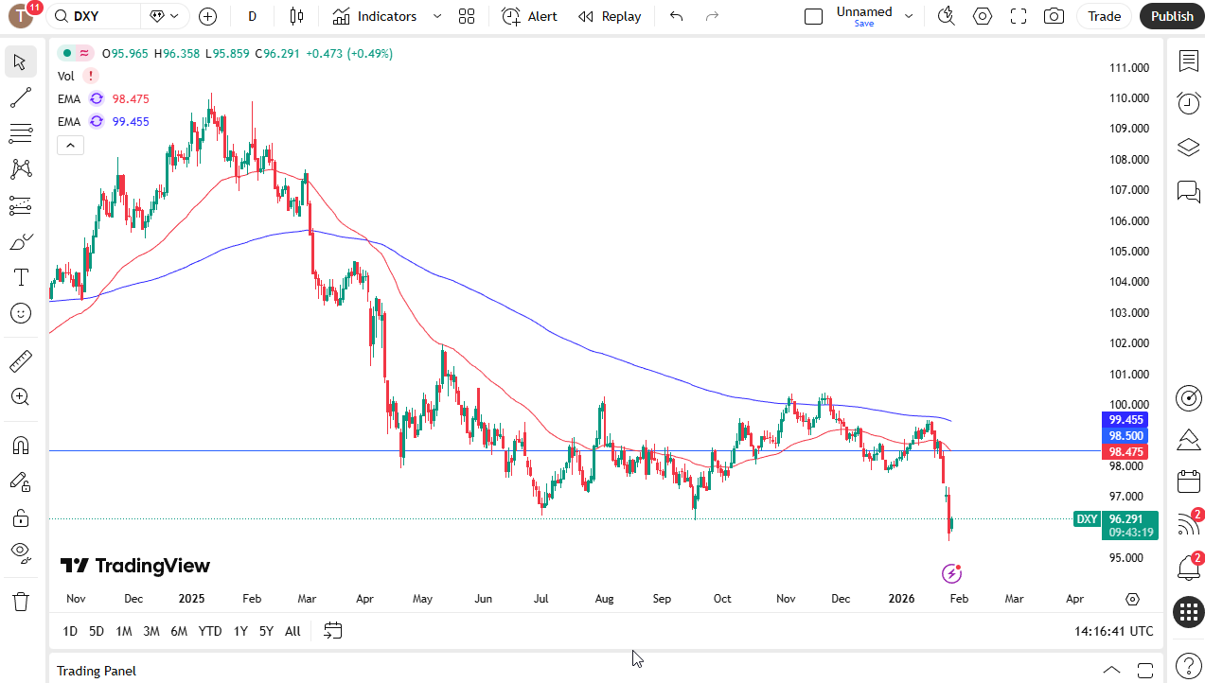Open the user profile avatar menu
Image resolution: width=1205 pixels, height=683 pixels.
pos(21,16)
